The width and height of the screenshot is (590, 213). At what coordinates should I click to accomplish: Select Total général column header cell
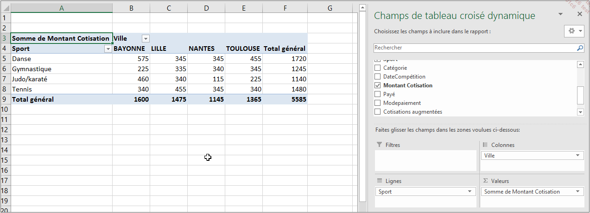[x=285, y=49]
